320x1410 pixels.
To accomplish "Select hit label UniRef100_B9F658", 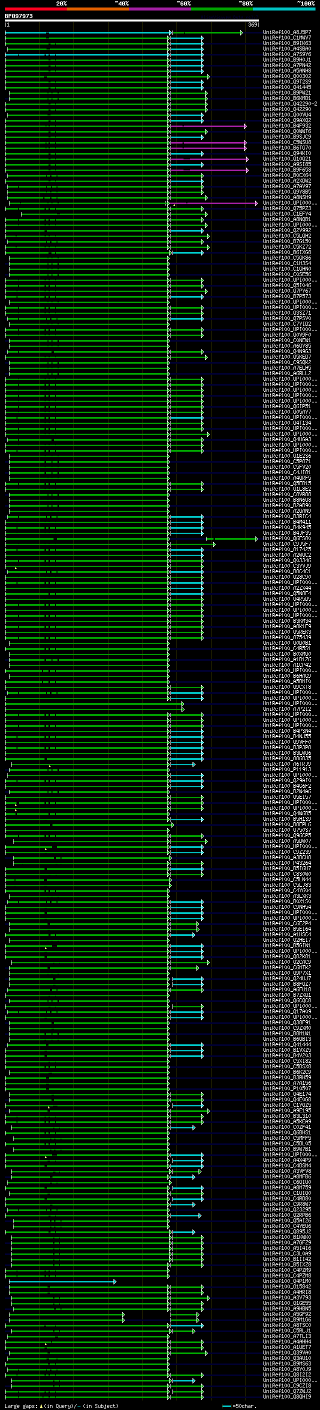I will tap(287, 170).
